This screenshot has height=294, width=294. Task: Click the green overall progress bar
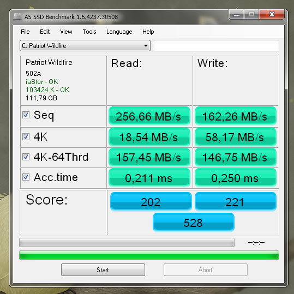(x=149, y=255)
